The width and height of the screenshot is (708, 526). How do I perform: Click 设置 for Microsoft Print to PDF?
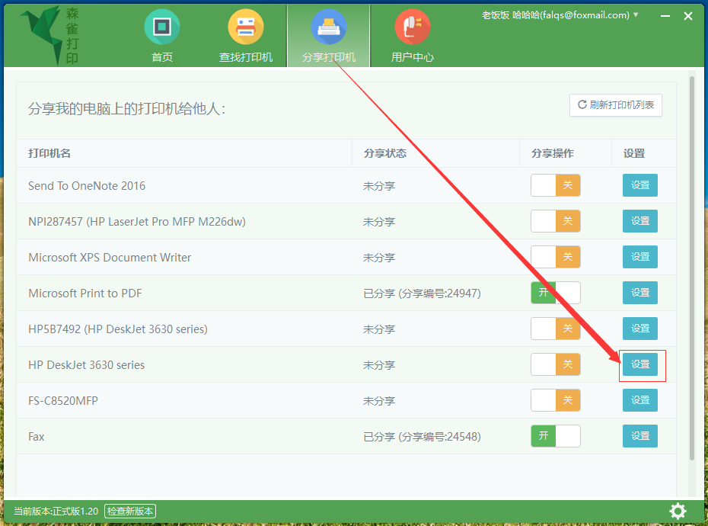pyautogui.click(x=639, y=293)
